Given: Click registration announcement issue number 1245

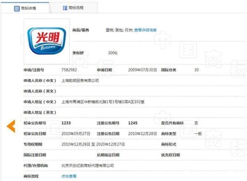Looking at the screenshot, I should [x=133, y=123].
